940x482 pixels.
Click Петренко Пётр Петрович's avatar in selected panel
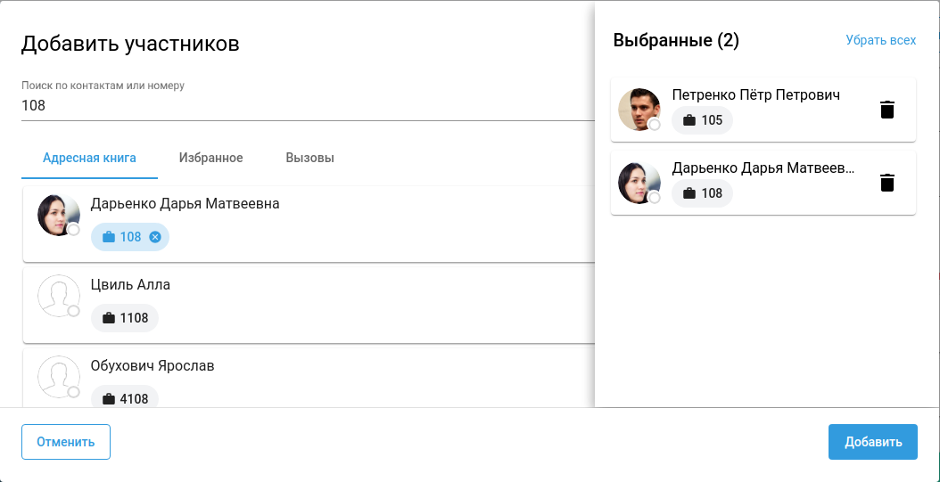(x=639, y=110)
